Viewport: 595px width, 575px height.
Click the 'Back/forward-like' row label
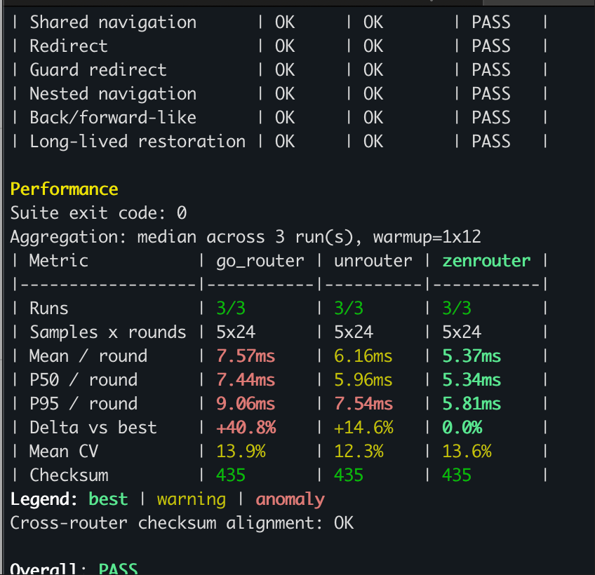[113, 118]
